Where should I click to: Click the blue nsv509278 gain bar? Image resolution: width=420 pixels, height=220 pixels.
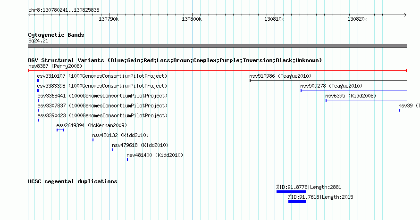[353, 90]
